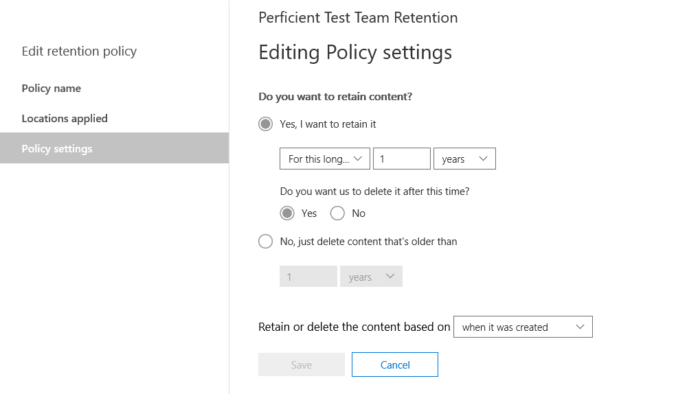
Task: Click the disabled older-than number field
Action: pyautogui.click(x=308, y=277)
